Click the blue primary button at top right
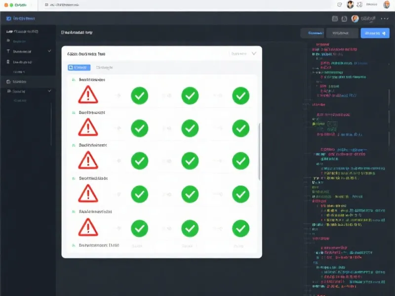395x296 pixels. 375,33
